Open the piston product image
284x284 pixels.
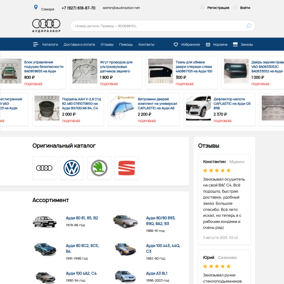[47, 108]
